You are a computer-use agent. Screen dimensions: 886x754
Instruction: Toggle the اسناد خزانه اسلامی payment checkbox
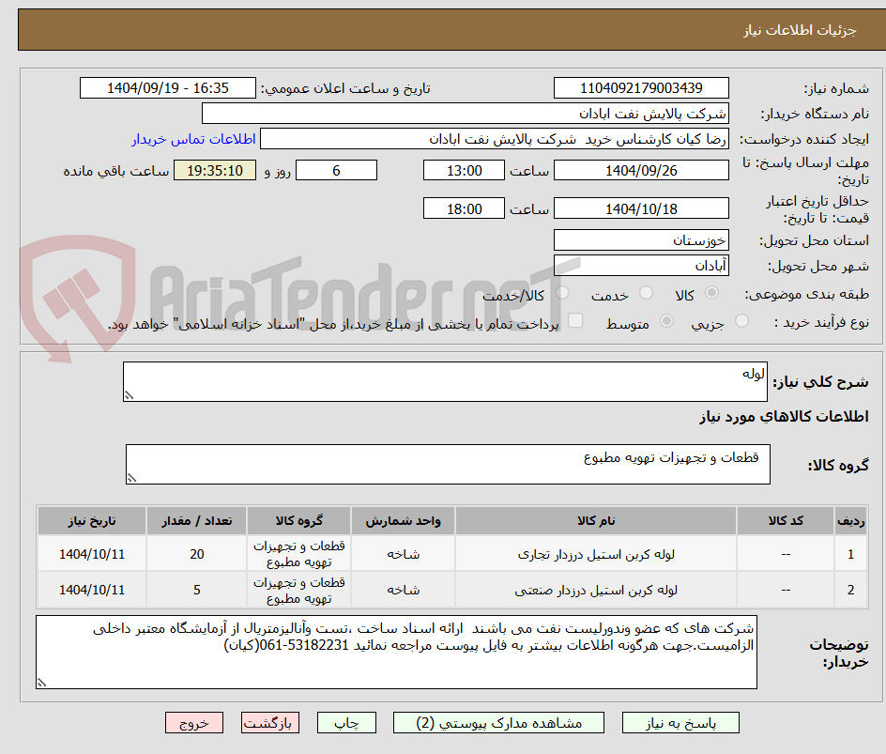pyautogui.click(x=575, y=320)
